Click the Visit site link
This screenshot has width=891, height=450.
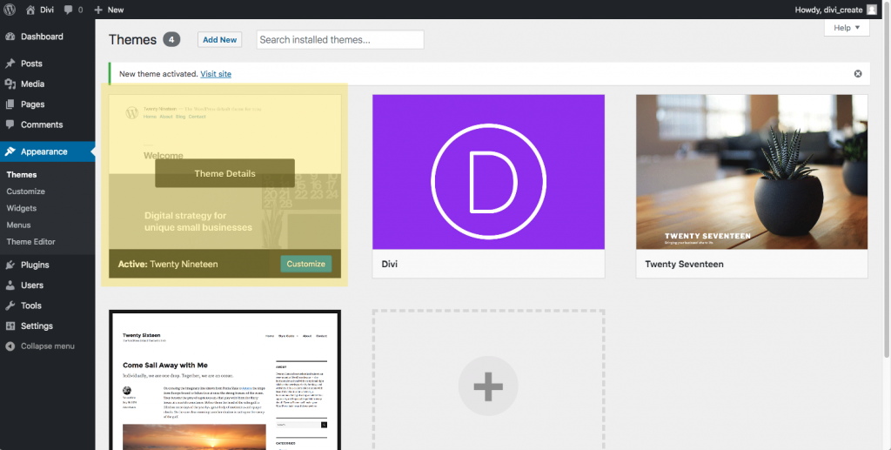pyautogui.click(x=216, y=74)
